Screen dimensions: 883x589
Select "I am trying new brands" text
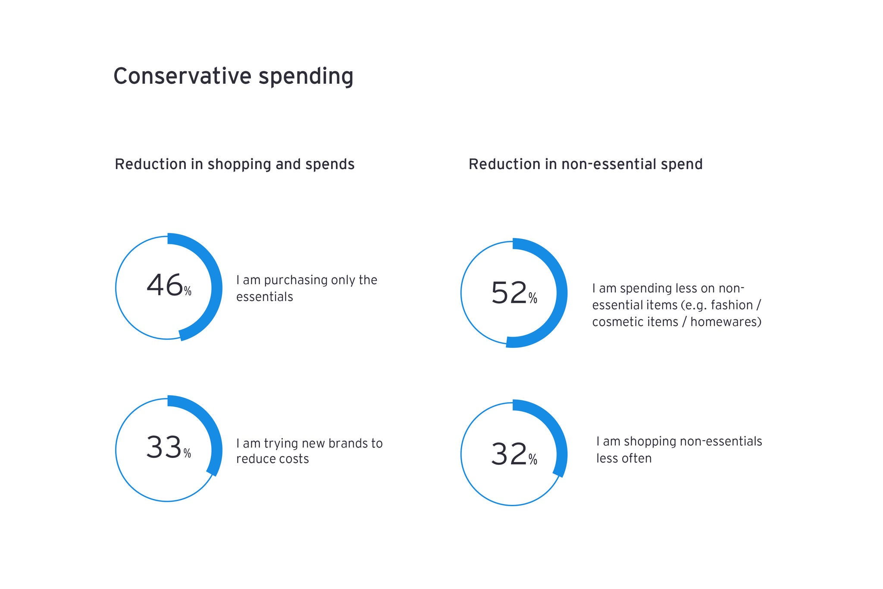(x=309, y=451)
